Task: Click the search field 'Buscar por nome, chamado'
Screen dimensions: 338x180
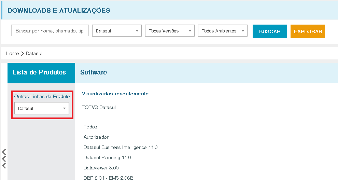Action: (50, 30)
